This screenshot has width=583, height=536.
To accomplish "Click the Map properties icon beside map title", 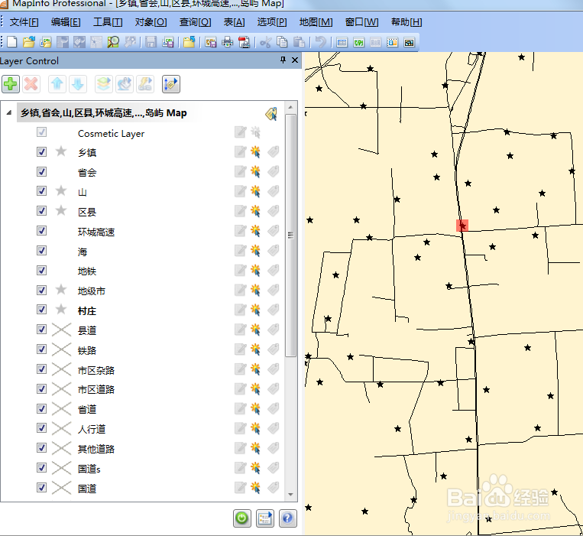I will 271,114.
